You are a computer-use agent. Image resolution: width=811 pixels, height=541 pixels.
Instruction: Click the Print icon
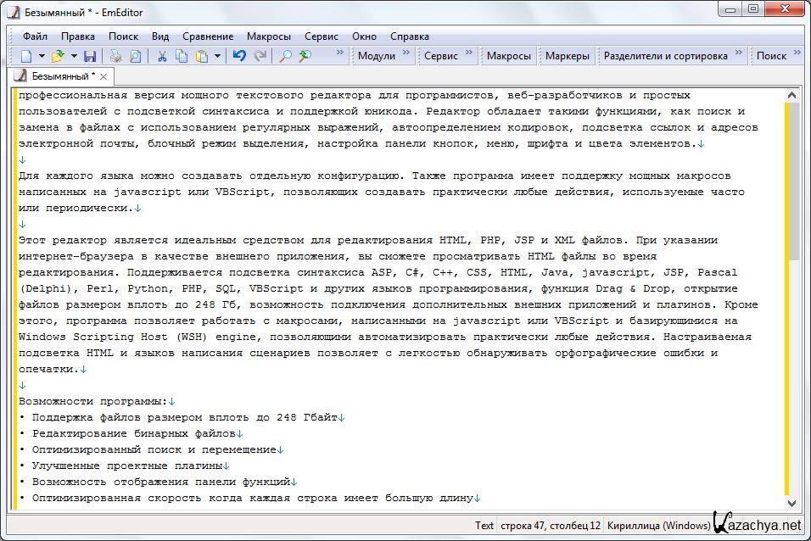(x=116, y=56)
